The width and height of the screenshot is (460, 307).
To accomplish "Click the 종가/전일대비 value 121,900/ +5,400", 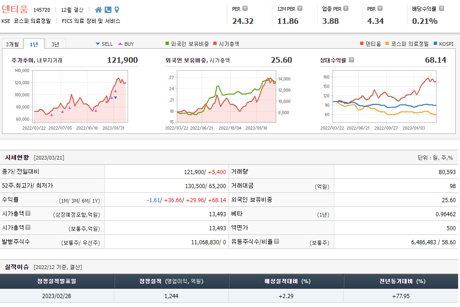I will 205,172.
